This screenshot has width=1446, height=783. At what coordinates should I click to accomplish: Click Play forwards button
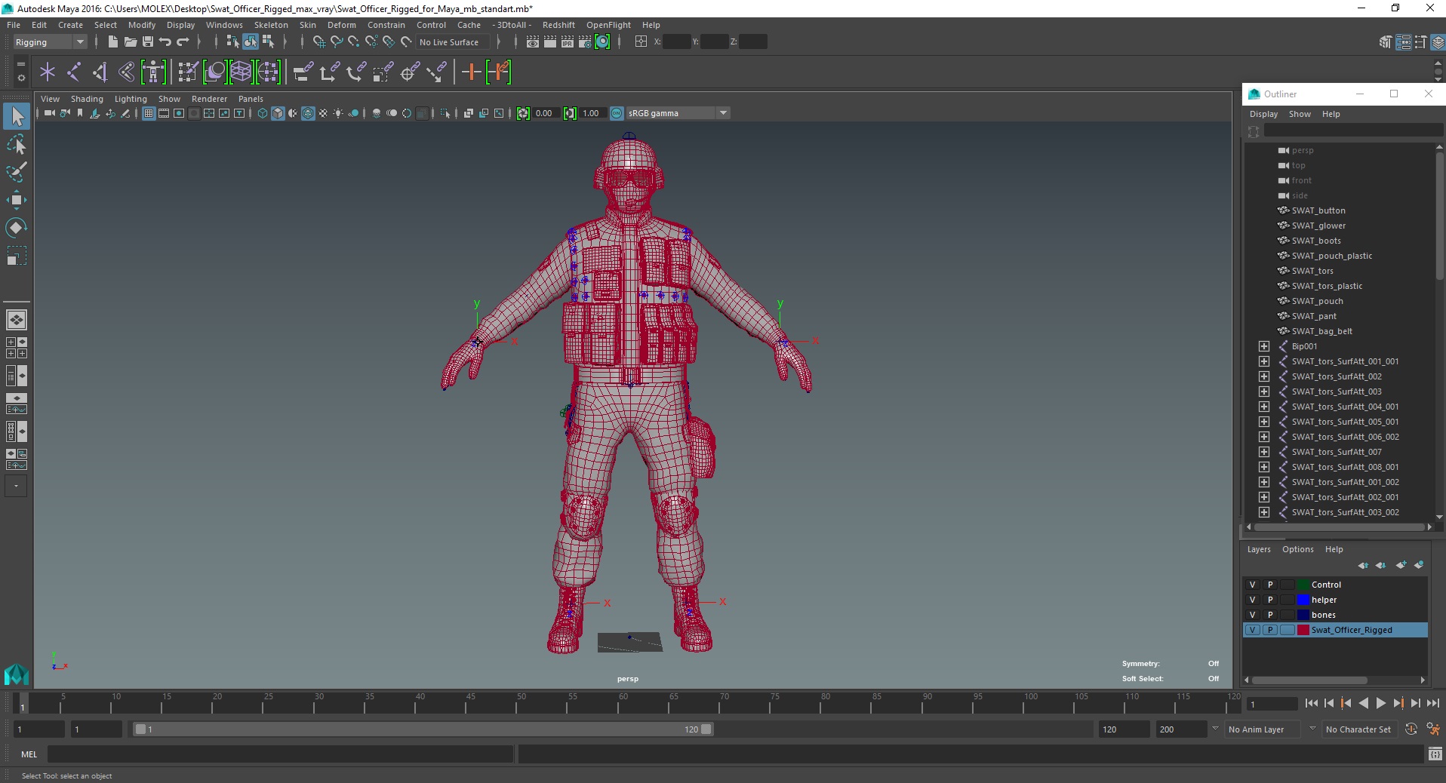click(x=1380, y=703)
